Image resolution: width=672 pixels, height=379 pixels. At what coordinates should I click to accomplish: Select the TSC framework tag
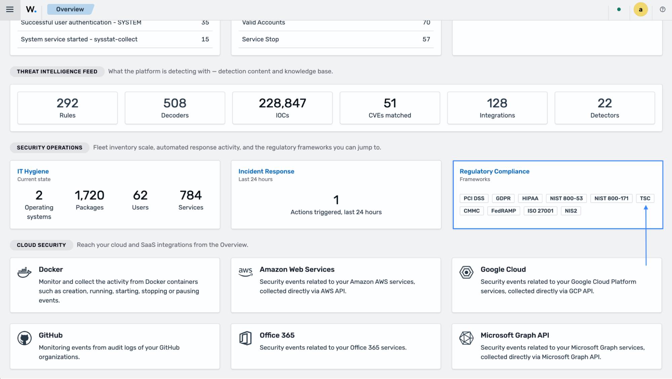[x=645, y=198]
